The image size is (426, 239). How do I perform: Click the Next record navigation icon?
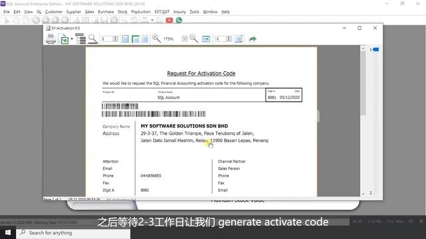pyautogui.click(x=55, y=21)
